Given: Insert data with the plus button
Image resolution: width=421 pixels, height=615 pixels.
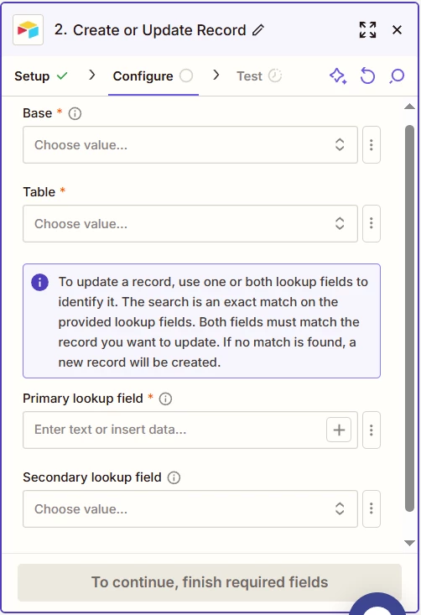Looking at the screenshot, I should (x=339, y=430).
